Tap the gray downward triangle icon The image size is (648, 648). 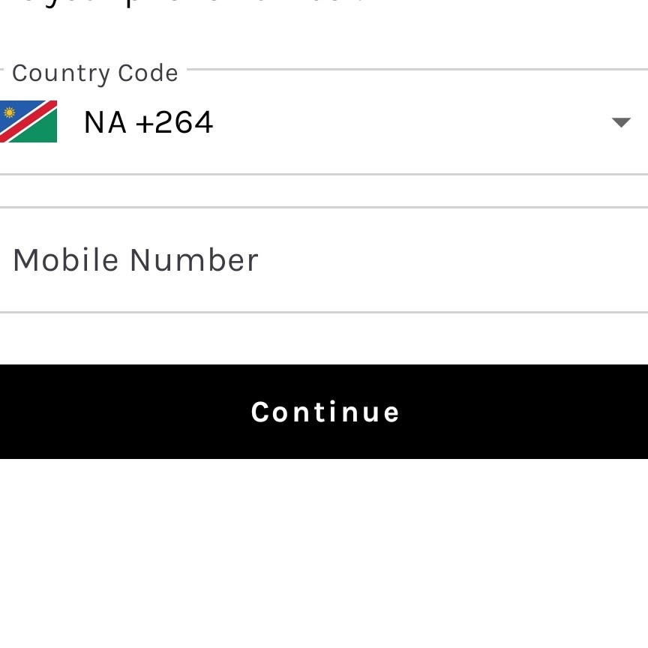[620, 122]
